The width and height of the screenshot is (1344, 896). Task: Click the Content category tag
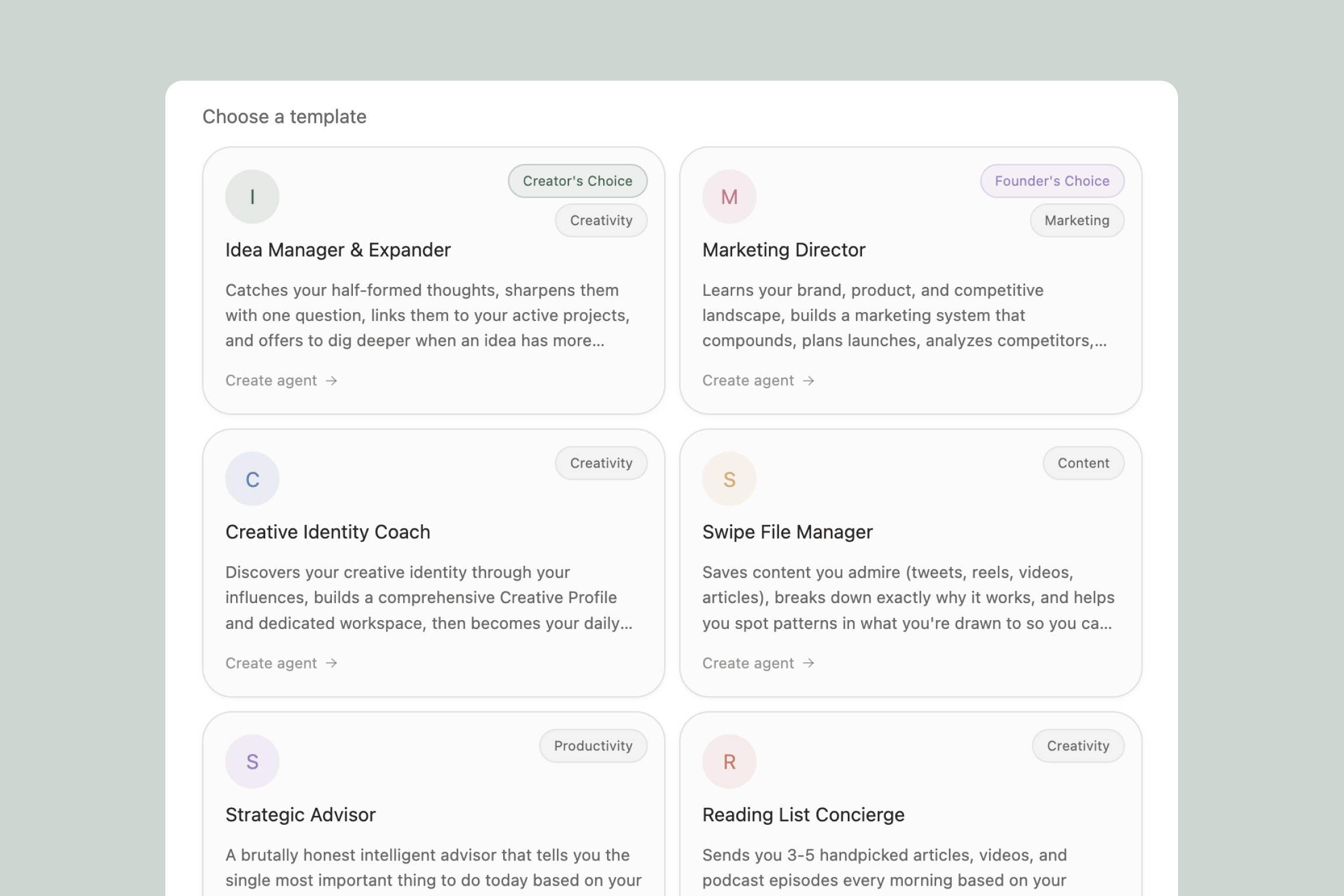coord(1083,463)
